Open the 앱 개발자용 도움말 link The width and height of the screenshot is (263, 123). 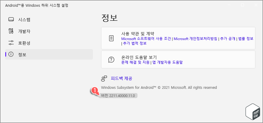coord(167,63)
